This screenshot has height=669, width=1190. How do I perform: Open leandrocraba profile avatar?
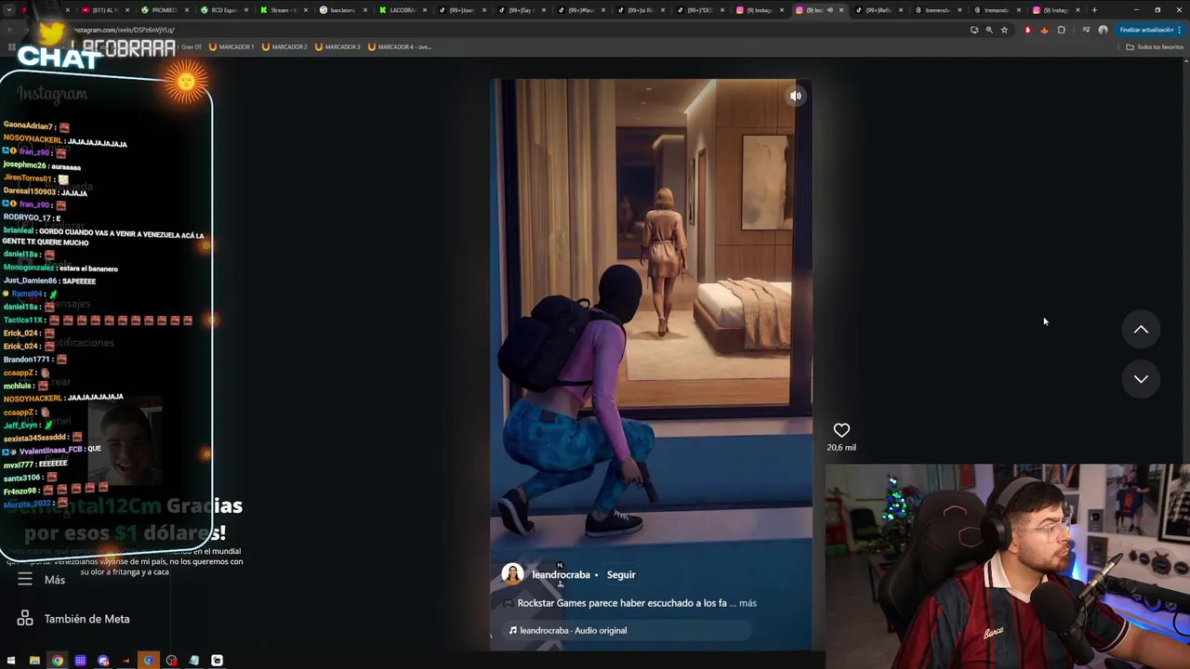tap(512, 574)
